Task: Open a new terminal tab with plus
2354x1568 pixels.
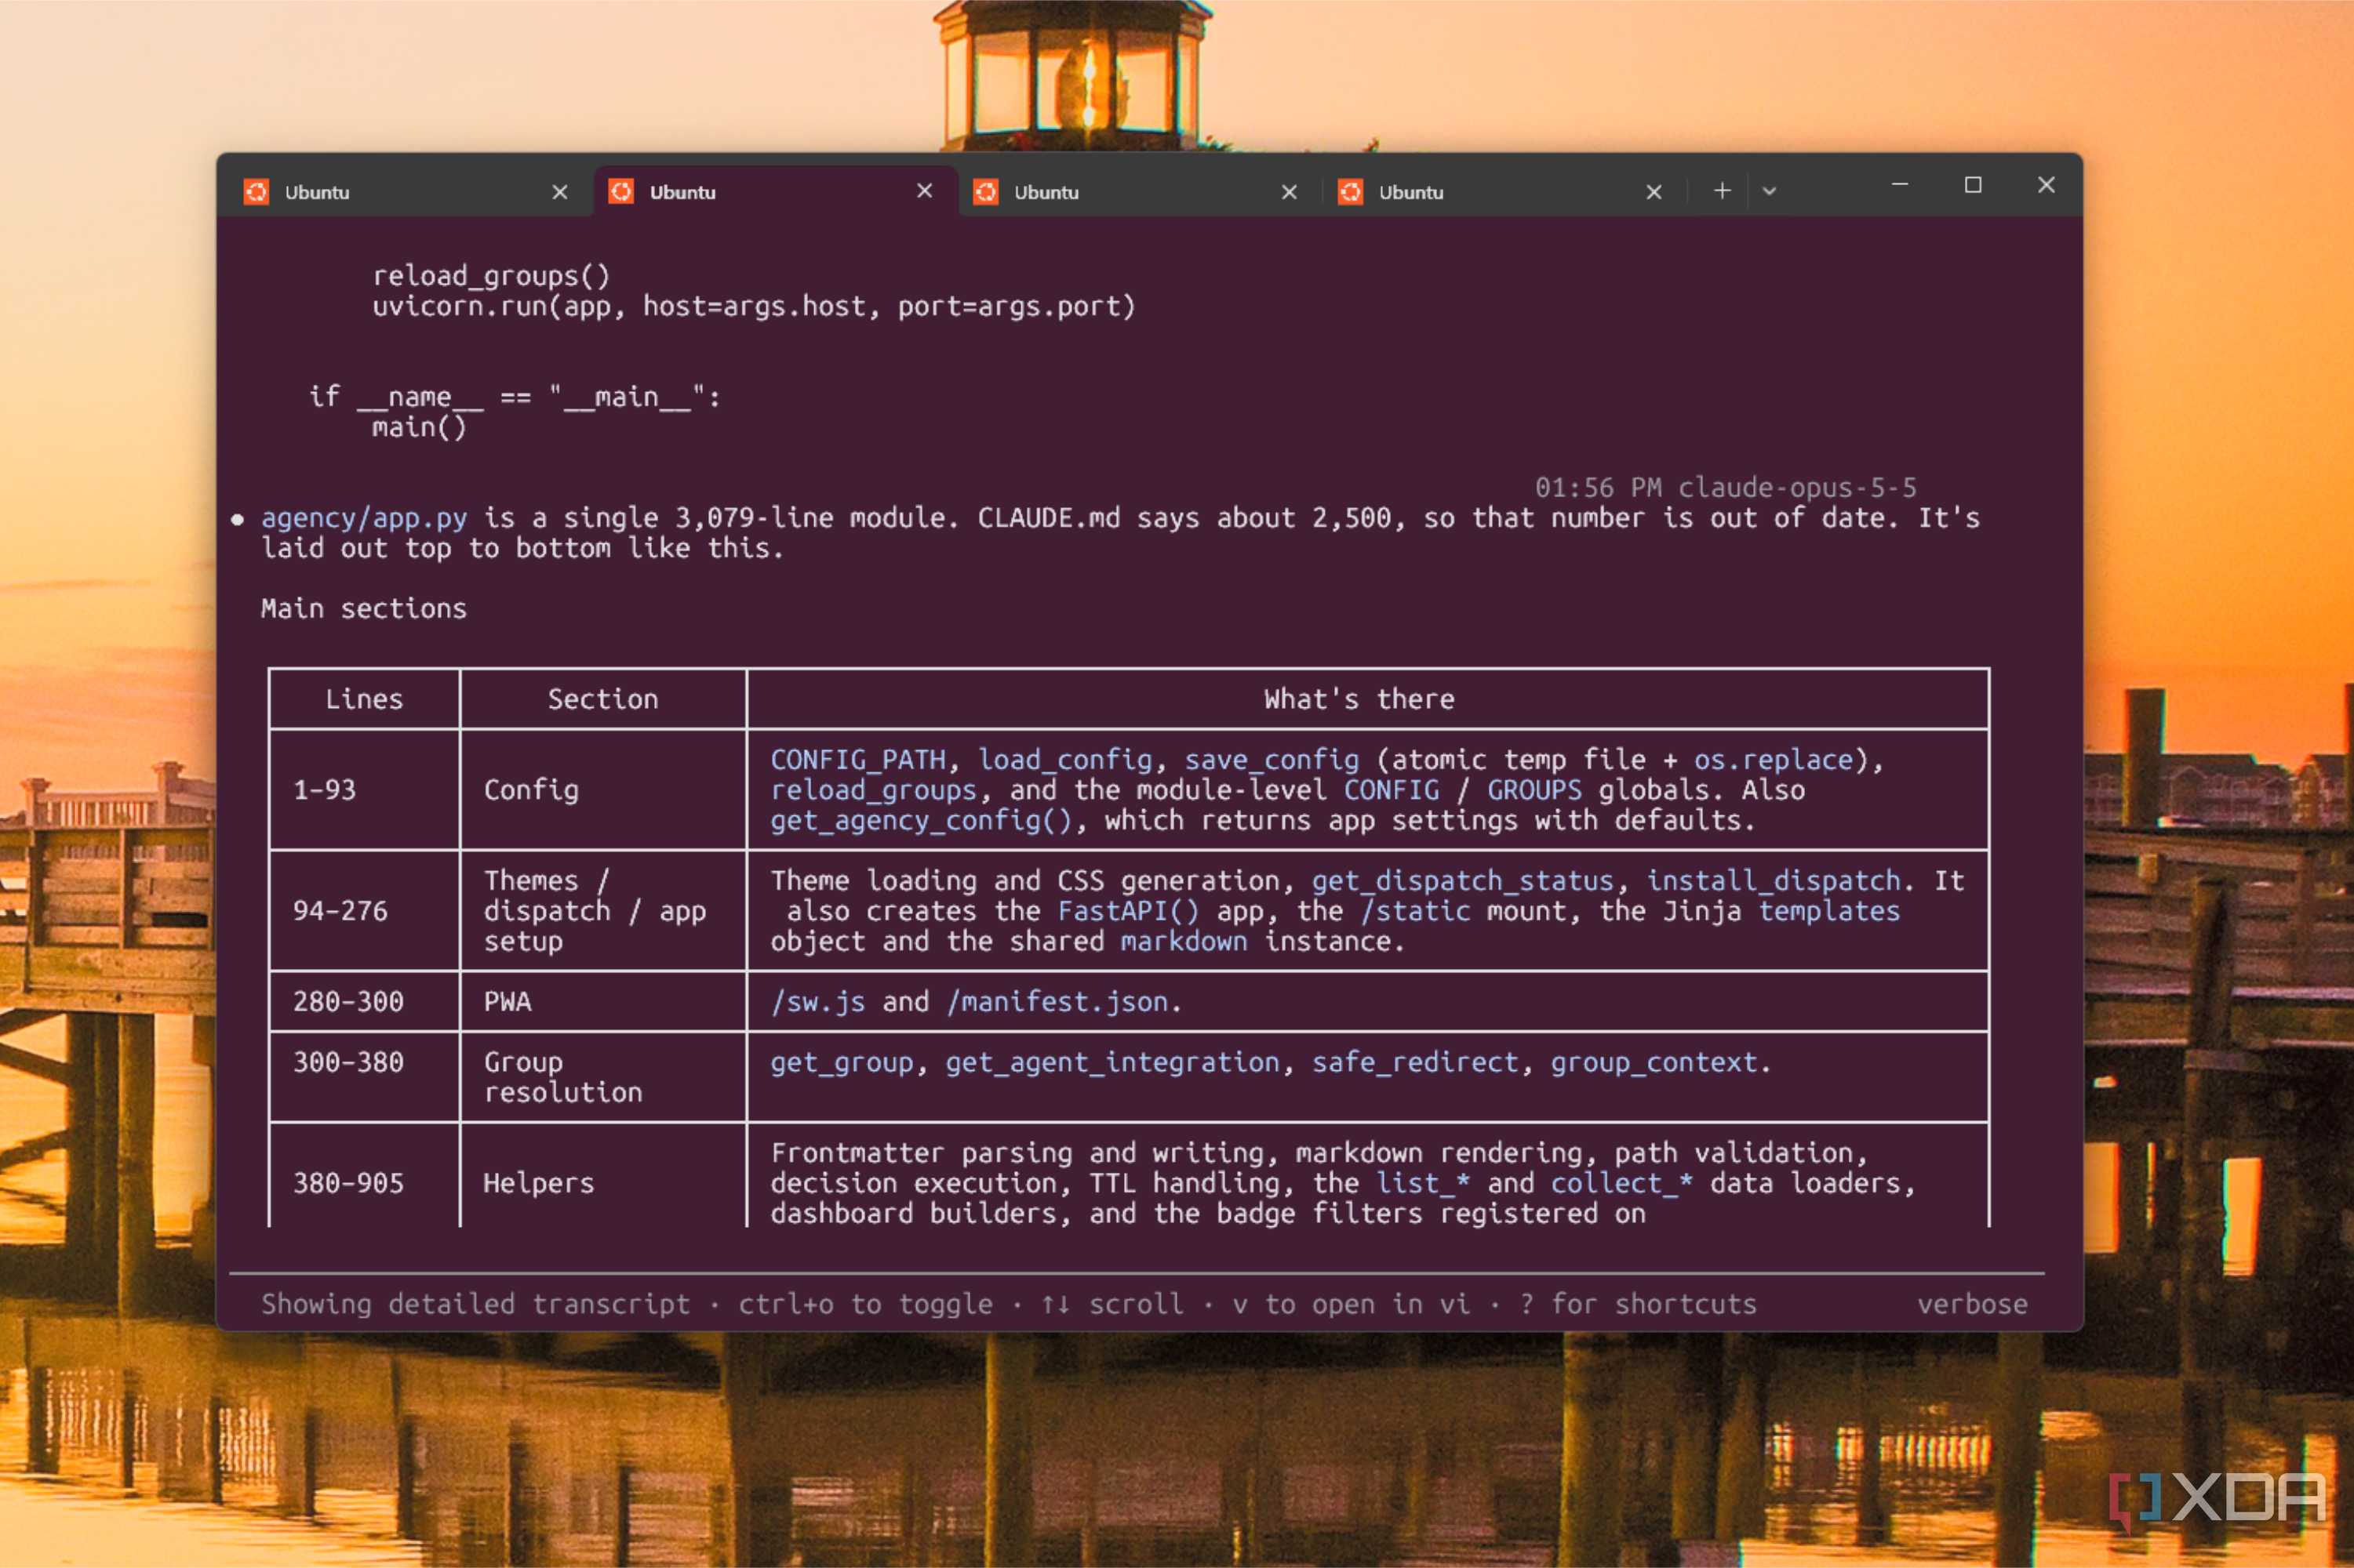Action: coord(1722,190)
